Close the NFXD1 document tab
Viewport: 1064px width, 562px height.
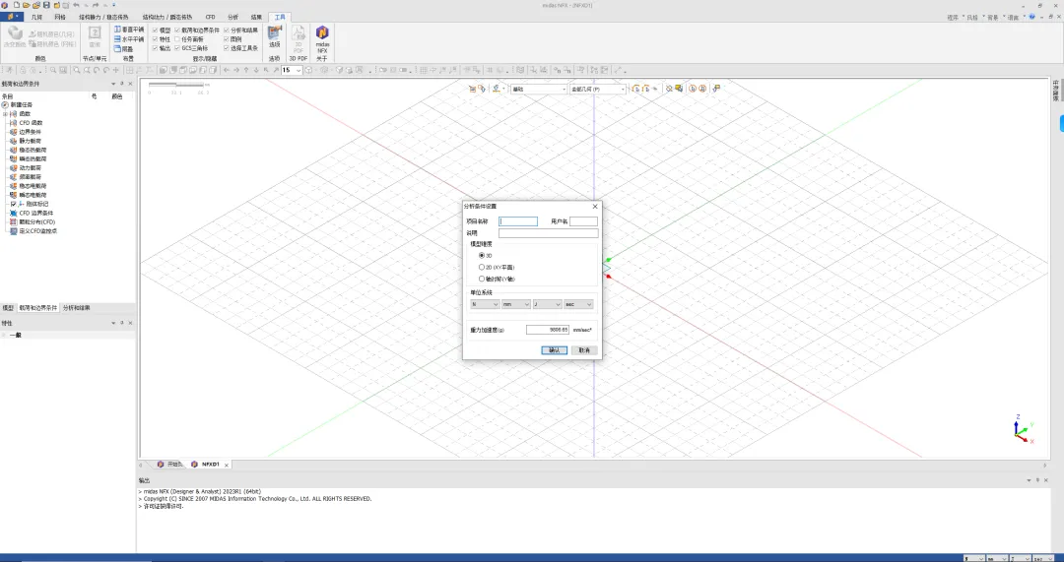[227, 465]
